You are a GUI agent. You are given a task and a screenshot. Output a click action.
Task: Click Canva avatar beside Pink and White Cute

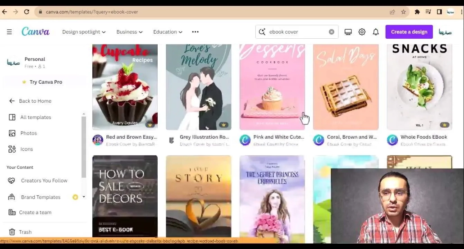[245, 140]
